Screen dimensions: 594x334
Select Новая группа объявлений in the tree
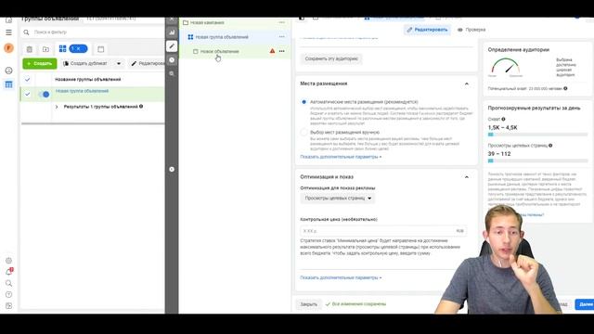click(x=222, y=37)
